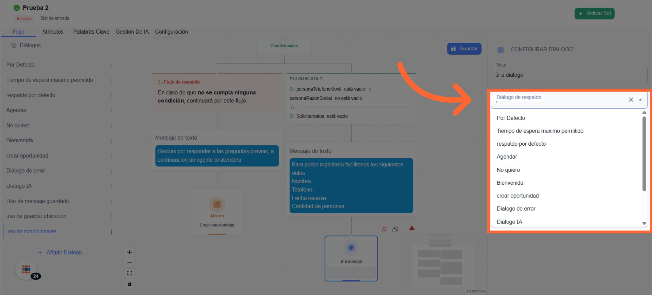The width and height of the screenshot is (652, 295).
Task: Click the fit view icon
Action: [130, 273]
